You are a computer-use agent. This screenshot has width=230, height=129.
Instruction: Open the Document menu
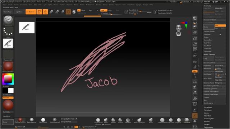(x=23, y=5)
